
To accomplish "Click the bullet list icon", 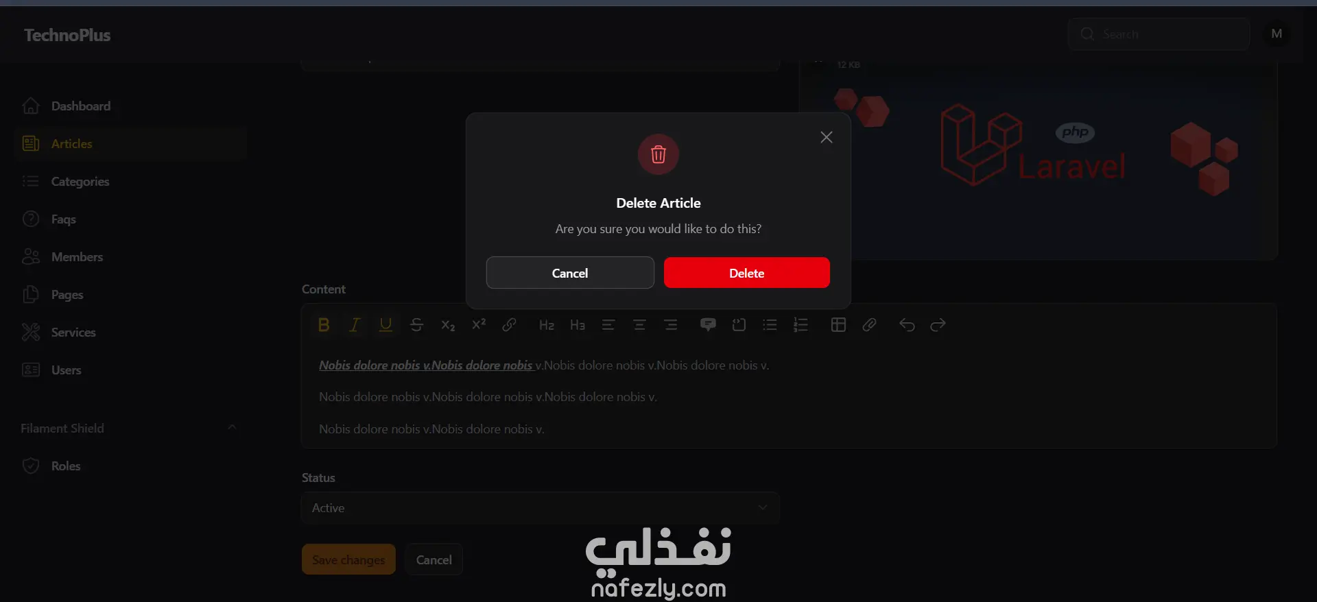I will [770, 325].
